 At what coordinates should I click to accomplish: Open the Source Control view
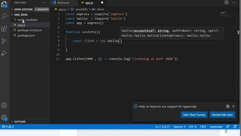click(4, 41)
